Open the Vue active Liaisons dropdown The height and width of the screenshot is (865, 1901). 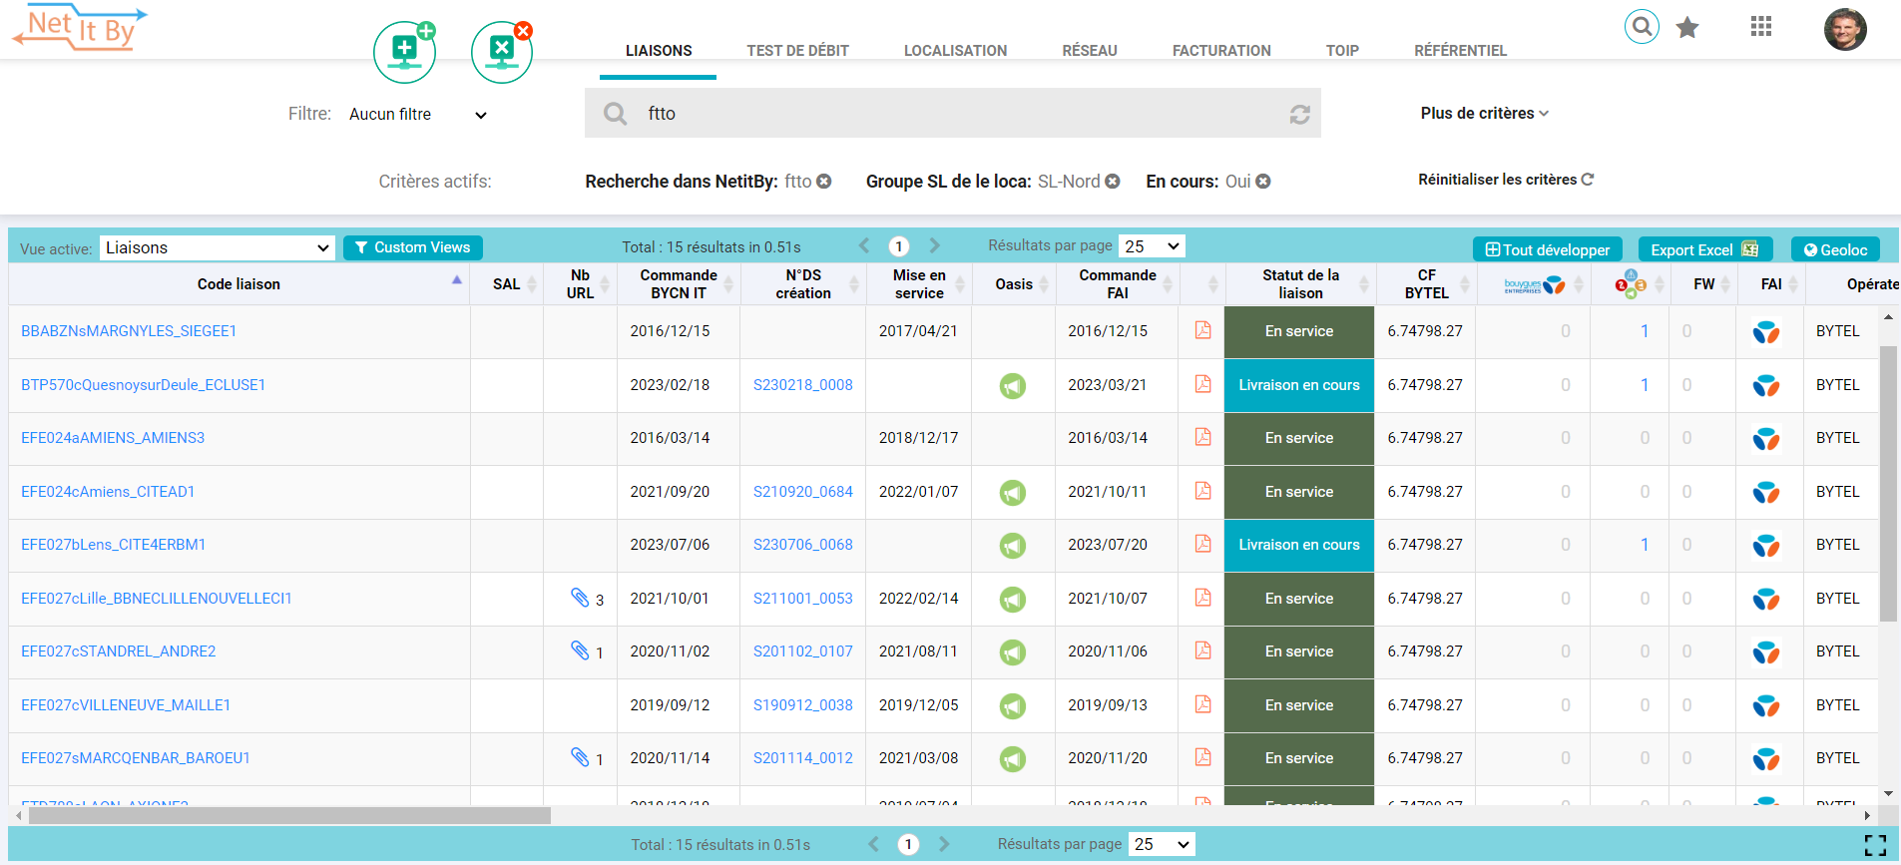217,248
